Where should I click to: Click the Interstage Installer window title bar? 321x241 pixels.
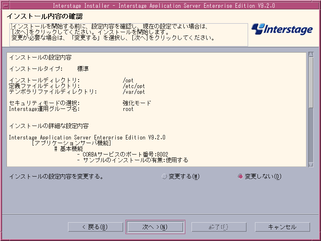(164, 6)
